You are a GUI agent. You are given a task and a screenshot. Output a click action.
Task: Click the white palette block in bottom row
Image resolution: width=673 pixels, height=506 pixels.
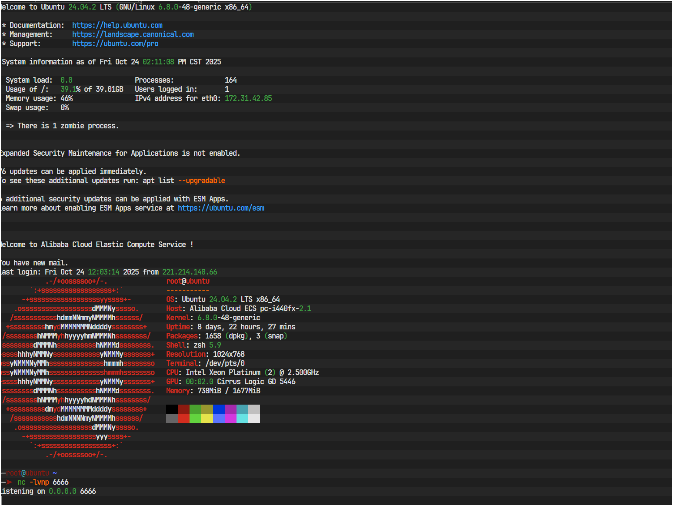(x=254, y=418)
